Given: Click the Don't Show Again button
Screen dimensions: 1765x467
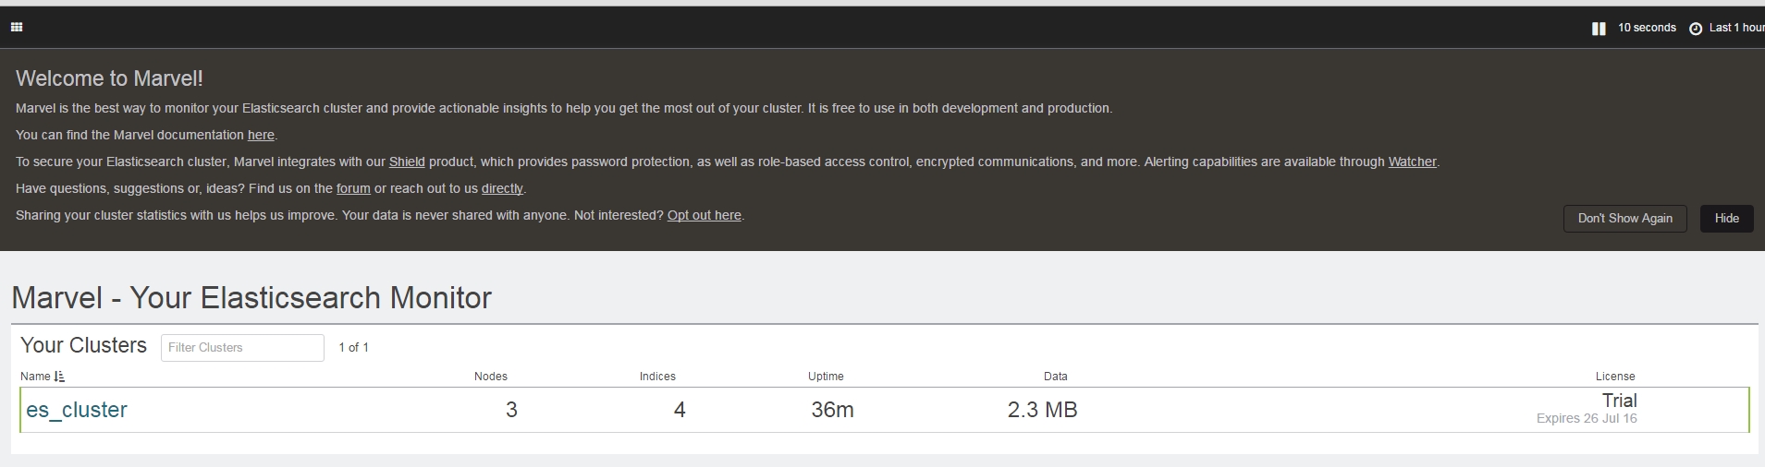Looking at the screenshot, I should 1625,219.
